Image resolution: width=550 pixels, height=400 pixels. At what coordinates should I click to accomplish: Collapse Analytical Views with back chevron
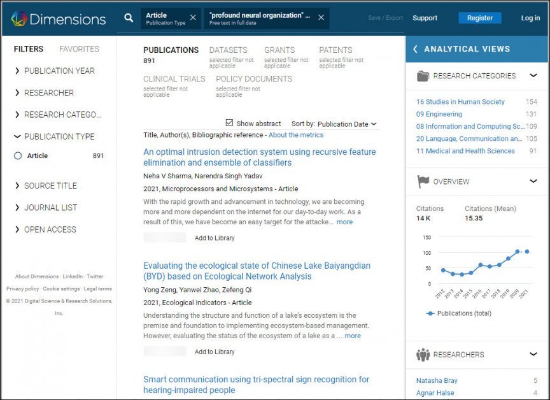click(x=416, y=49)
